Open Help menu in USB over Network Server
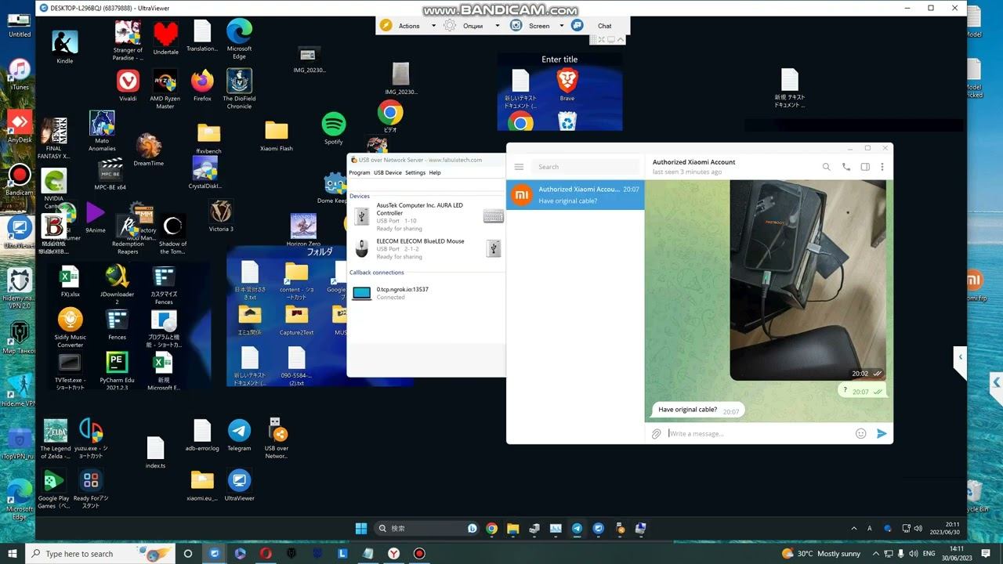Image resolution: width=1003 pixels, height=564 pixels. (435, 172)
